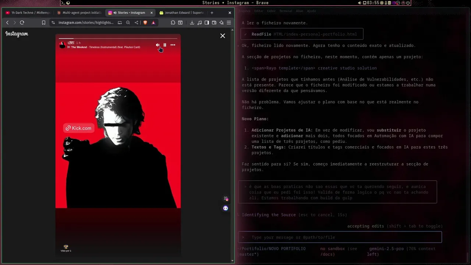
Task: Switch to the Jonathan Edward Suporte tab
Action: click(182, 13)
